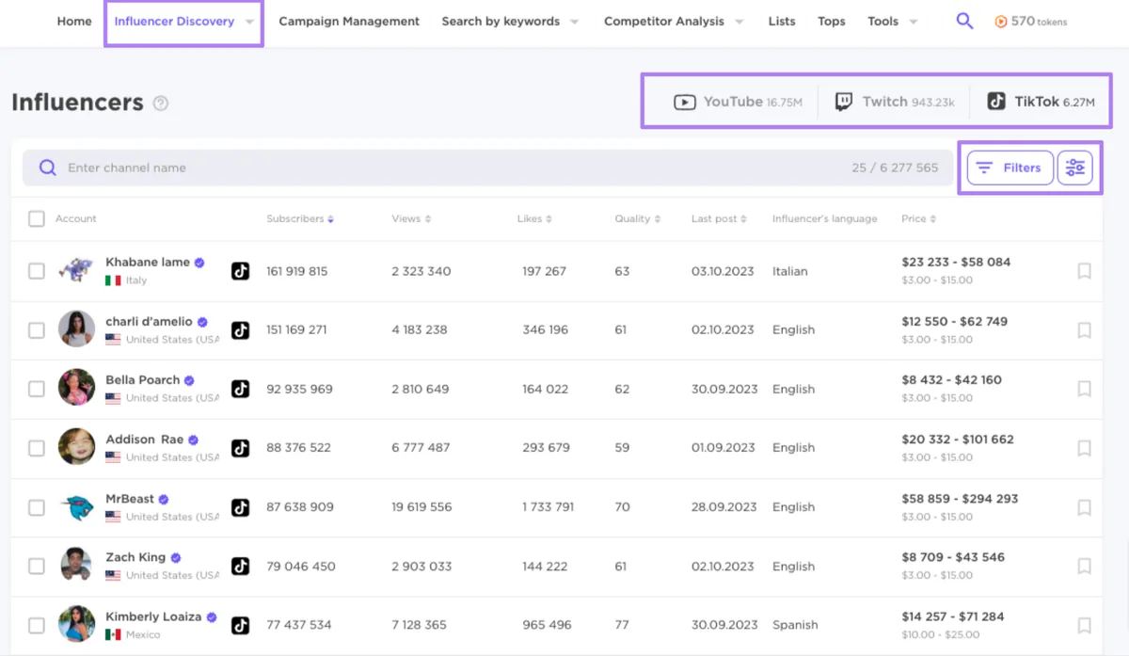Bookmark Zach King's row

tap(1084, 567)
